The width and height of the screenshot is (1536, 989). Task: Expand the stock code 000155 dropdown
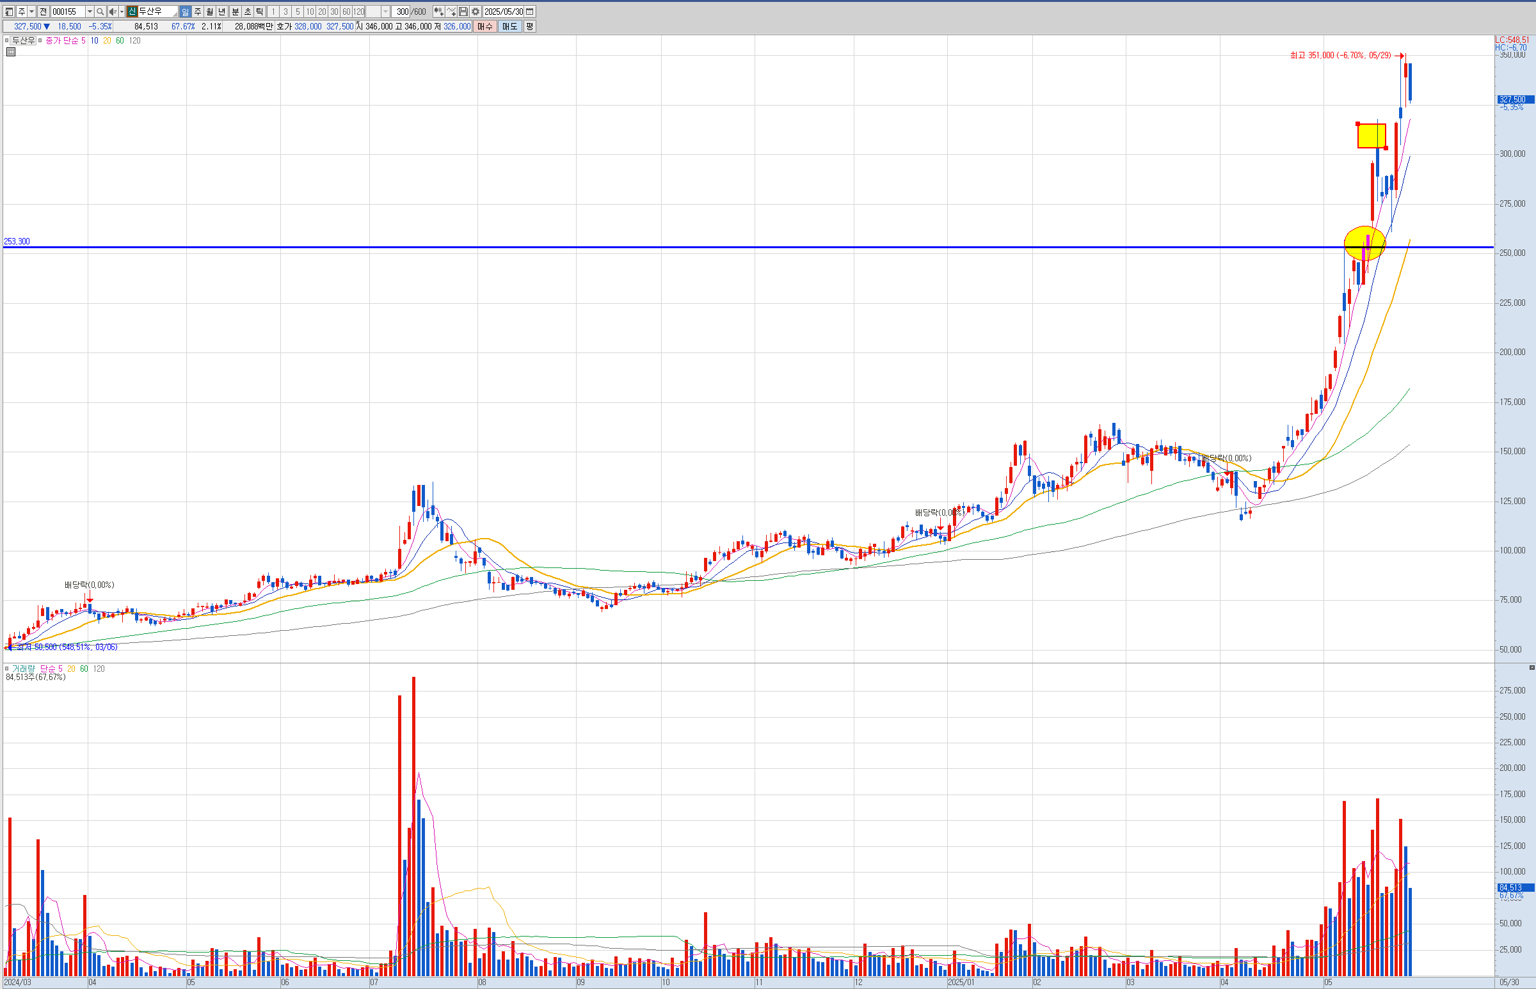tap(90, 12)
